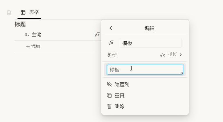Viewport: 223px width, 122px height.
Task: Click the plus icon next to 添加
Action: point(28,47)
